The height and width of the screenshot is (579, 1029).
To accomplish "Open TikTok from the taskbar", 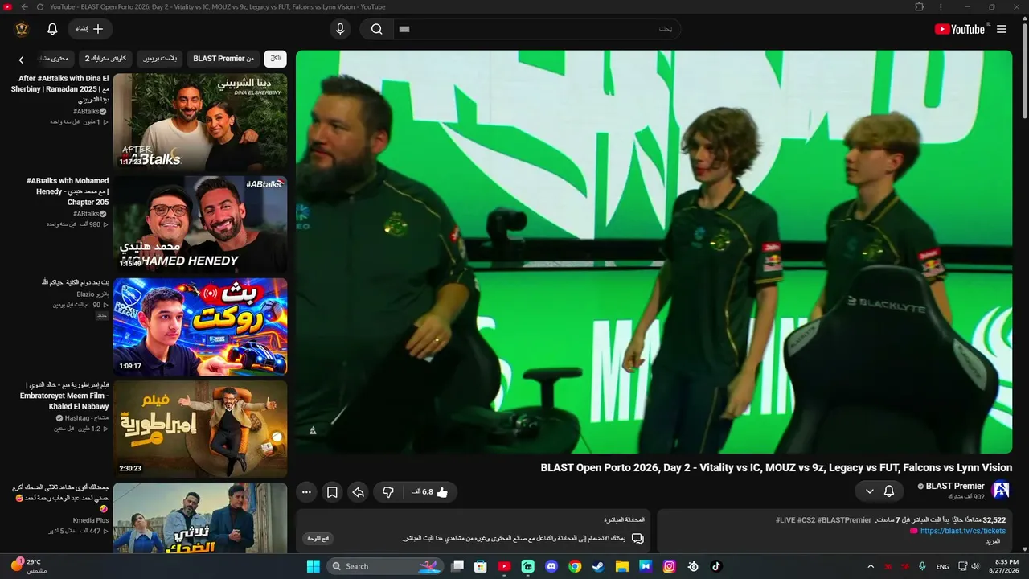I will 716,566.
